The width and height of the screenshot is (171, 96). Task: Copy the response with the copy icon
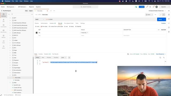click(160, 58)
